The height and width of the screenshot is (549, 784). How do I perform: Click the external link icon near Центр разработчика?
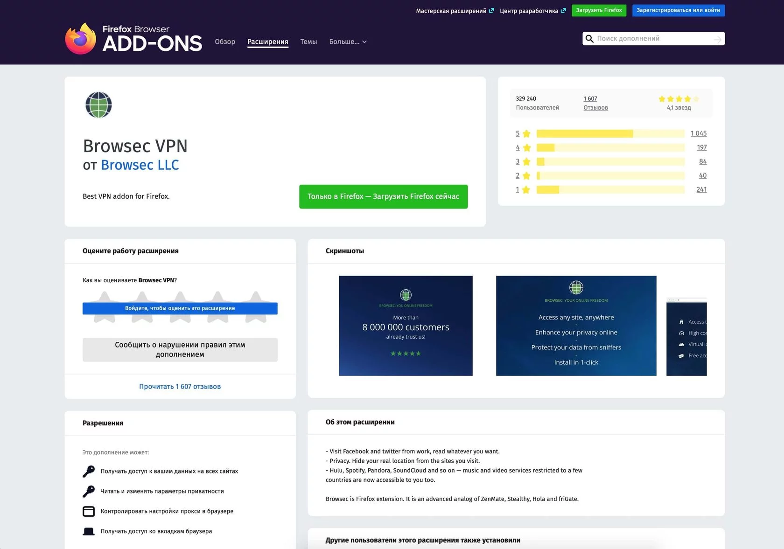point(563,10)
